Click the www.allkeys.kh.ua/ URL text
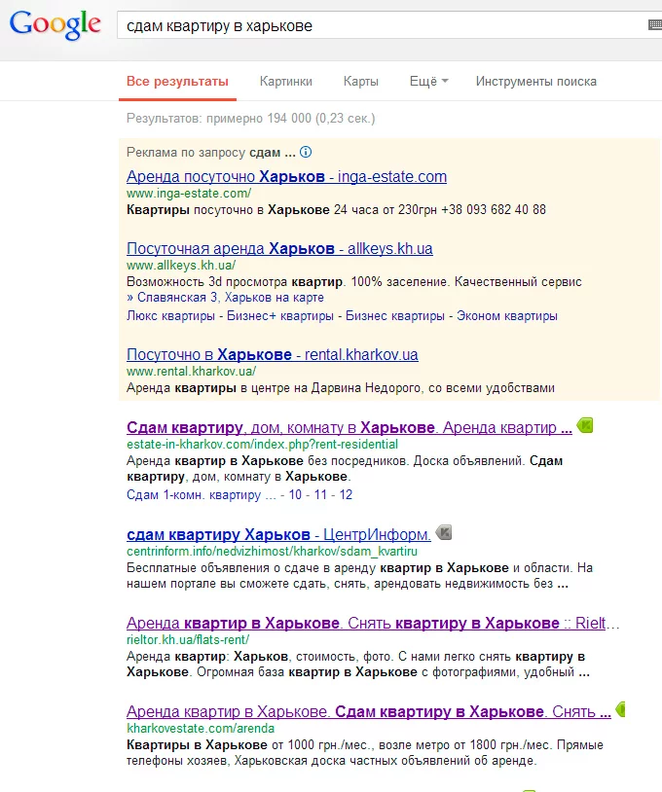Image resolution: width=662 pixels, height=792 pixels. (181, 266)
